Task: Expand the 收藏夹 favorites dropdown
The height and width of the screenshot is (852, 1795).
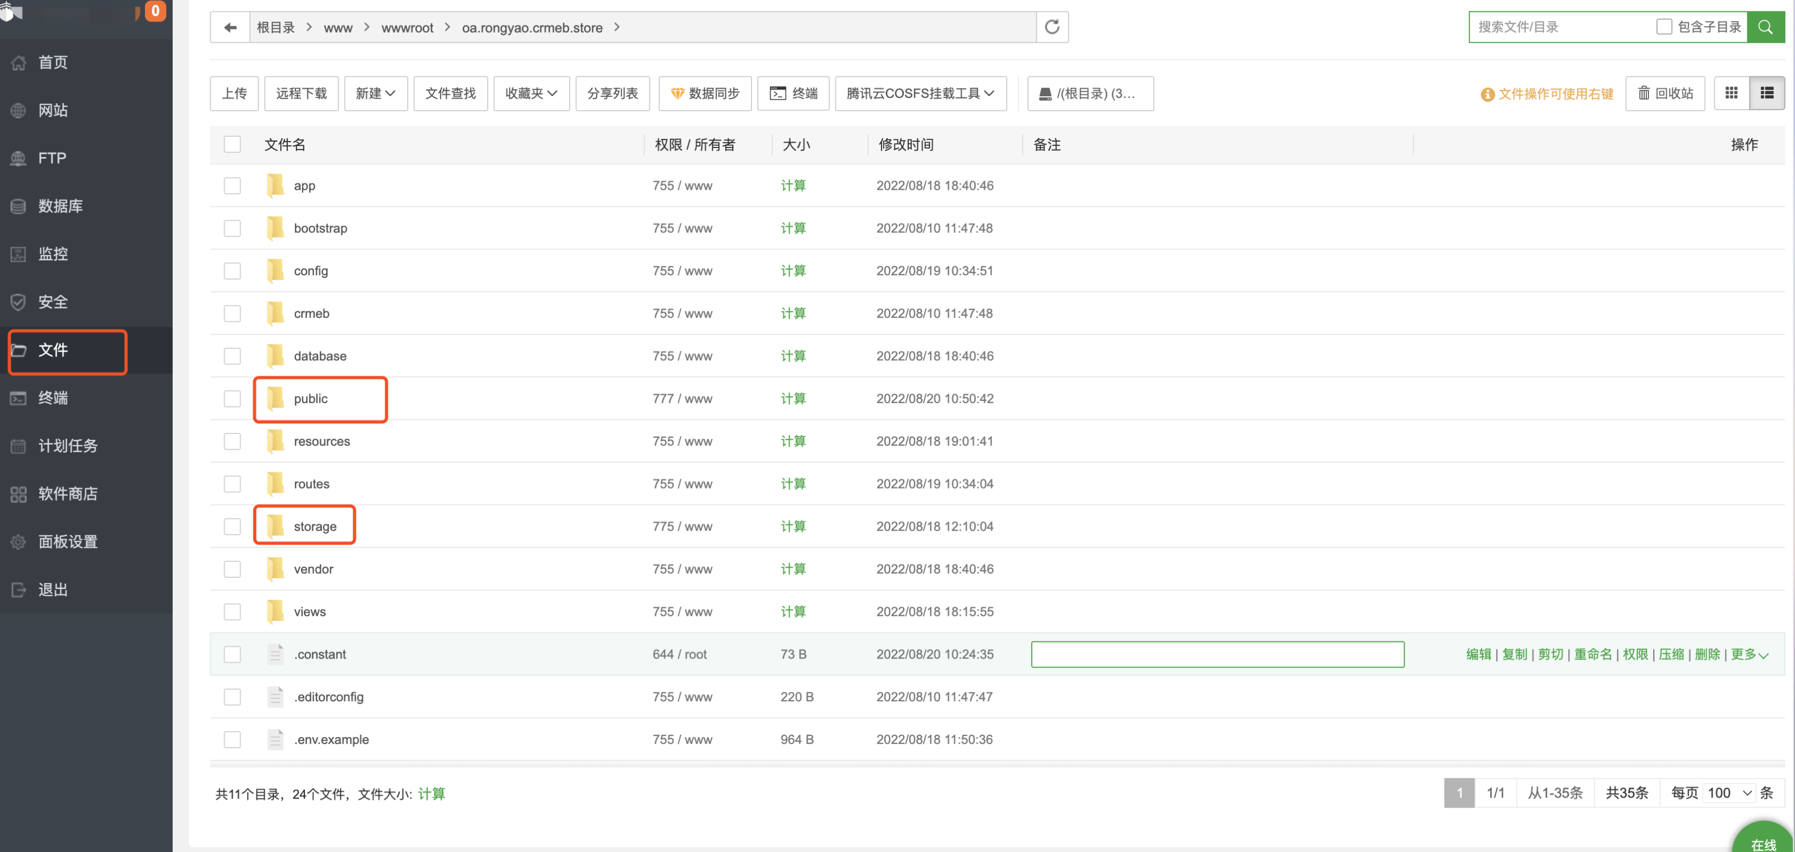Action: pos(531,94)
